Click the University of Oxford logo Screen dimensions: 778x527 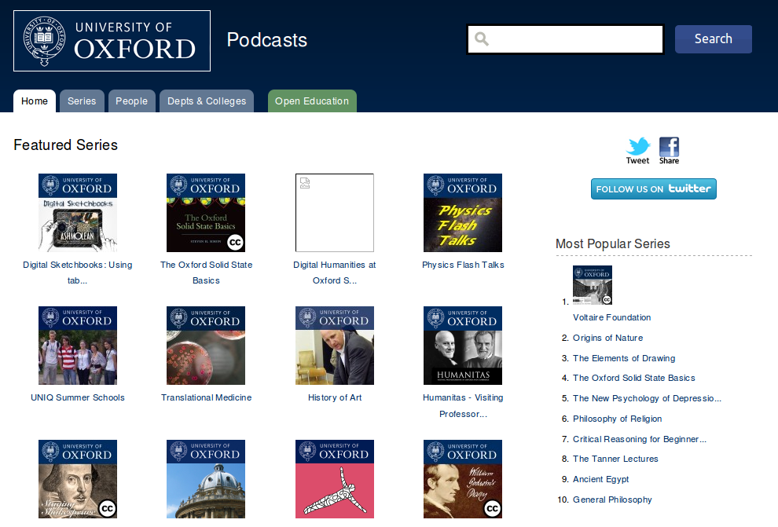point(112,41)
